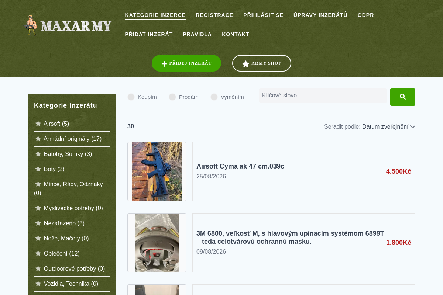
Task: Click the date 25/08/2026
Action: (x=211, y=177)
